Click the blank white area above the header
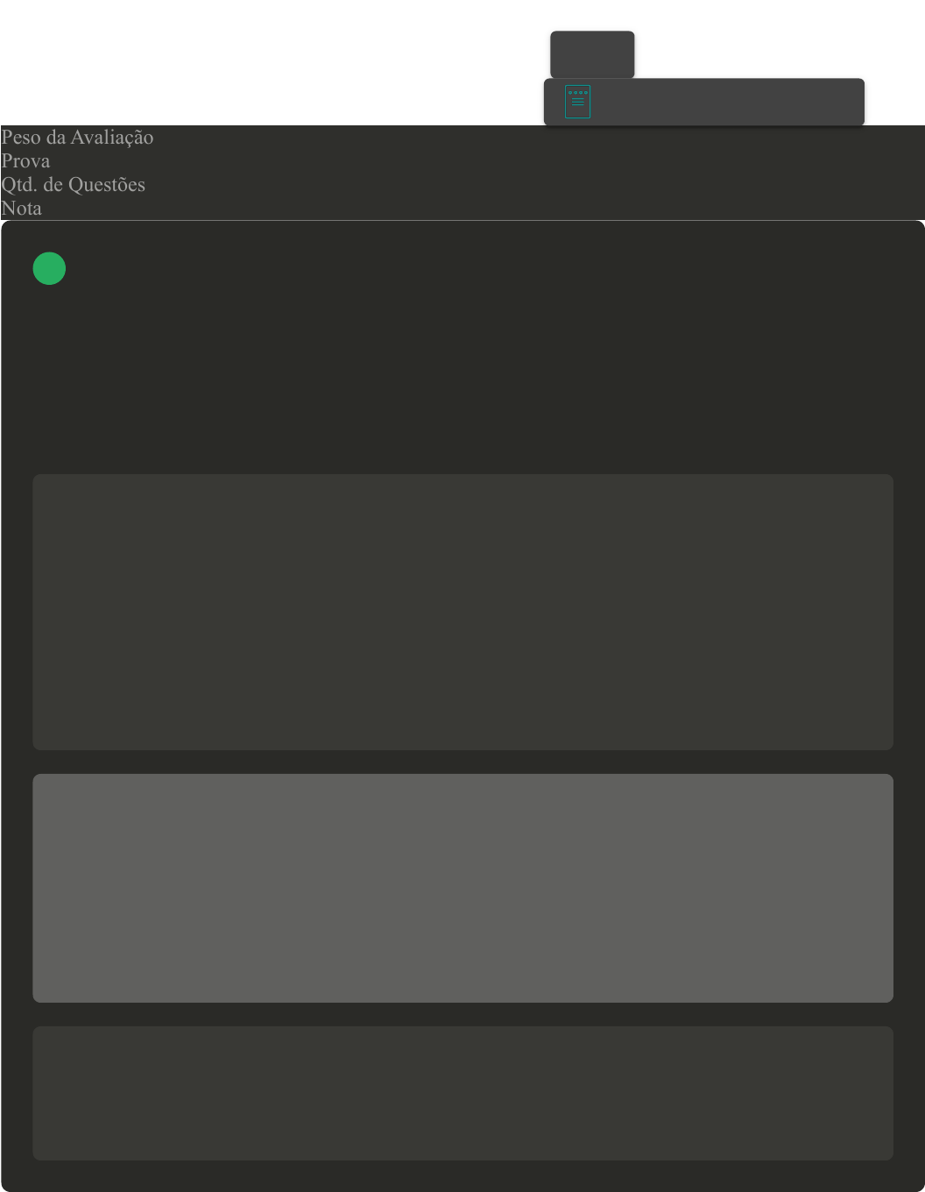The image size is (925, 1192). click(x=263, y=61)
